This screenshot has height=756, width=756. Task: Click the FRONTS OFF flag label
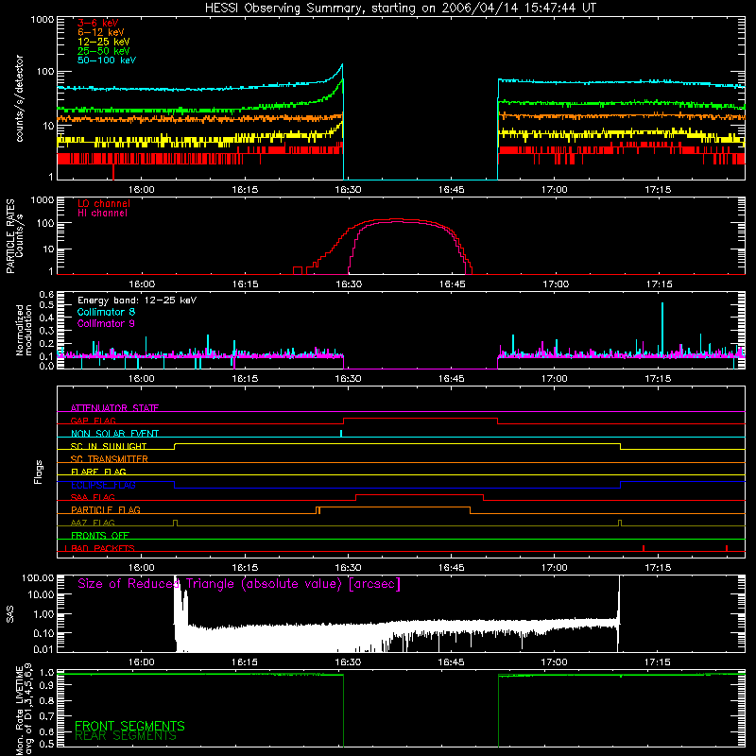coord(100,535)
